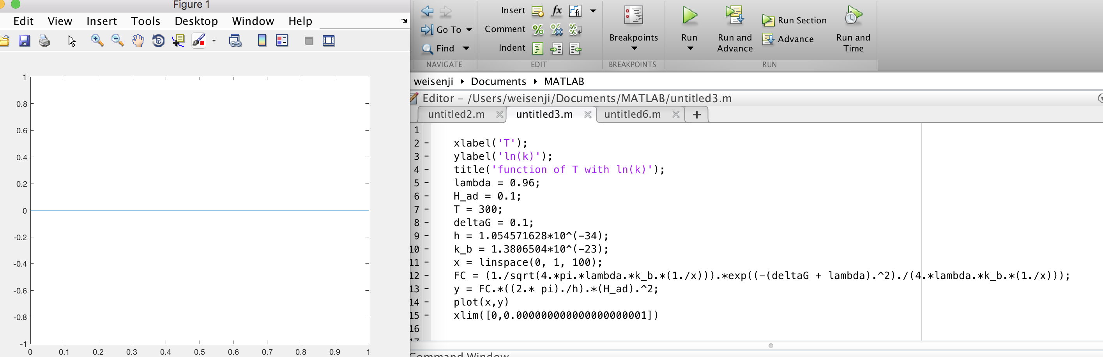Open the Tools menu in Figure window

(146, 21)
